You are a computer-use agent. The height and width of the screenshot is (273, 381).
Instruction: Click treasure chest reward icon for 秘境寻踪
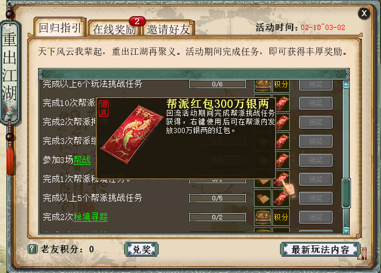263,217
